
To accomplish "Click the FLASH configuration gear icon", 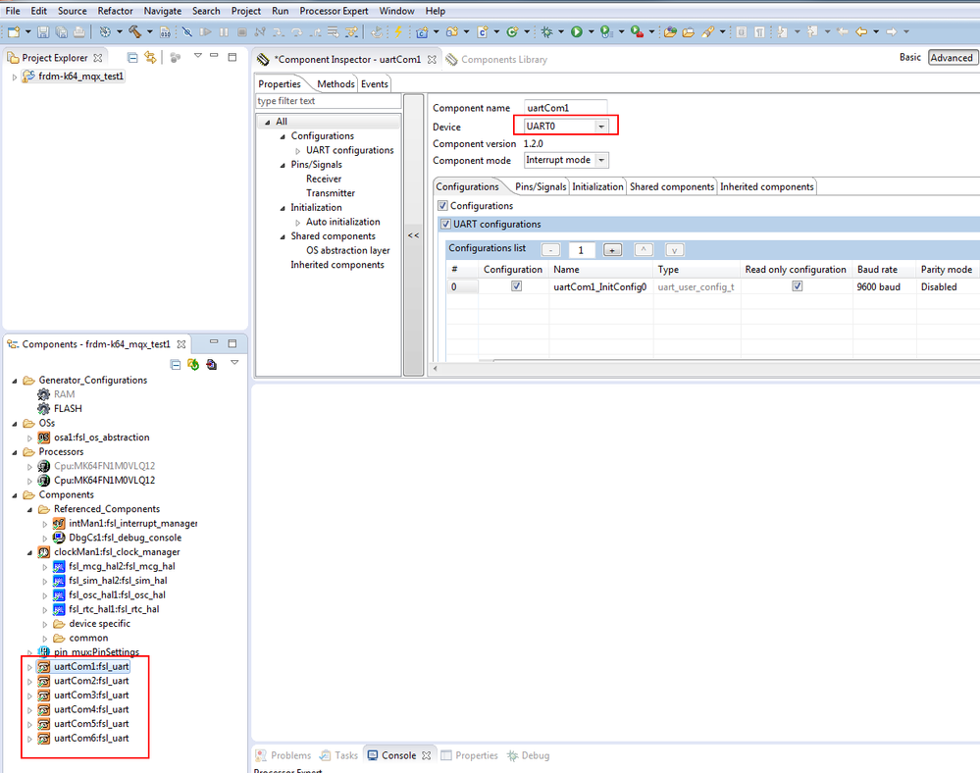I will tap(43, 409).
